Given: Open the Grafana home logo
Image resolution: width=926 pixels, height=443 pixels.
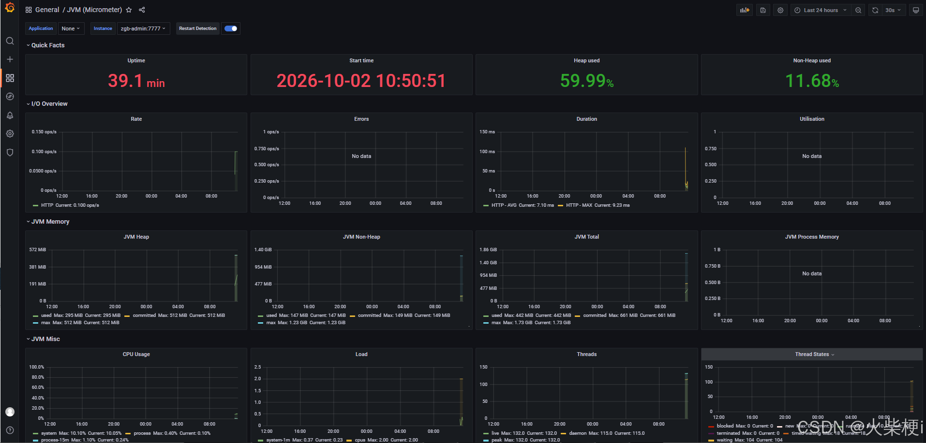Looking at the screenshot, I should click(10, 8).
